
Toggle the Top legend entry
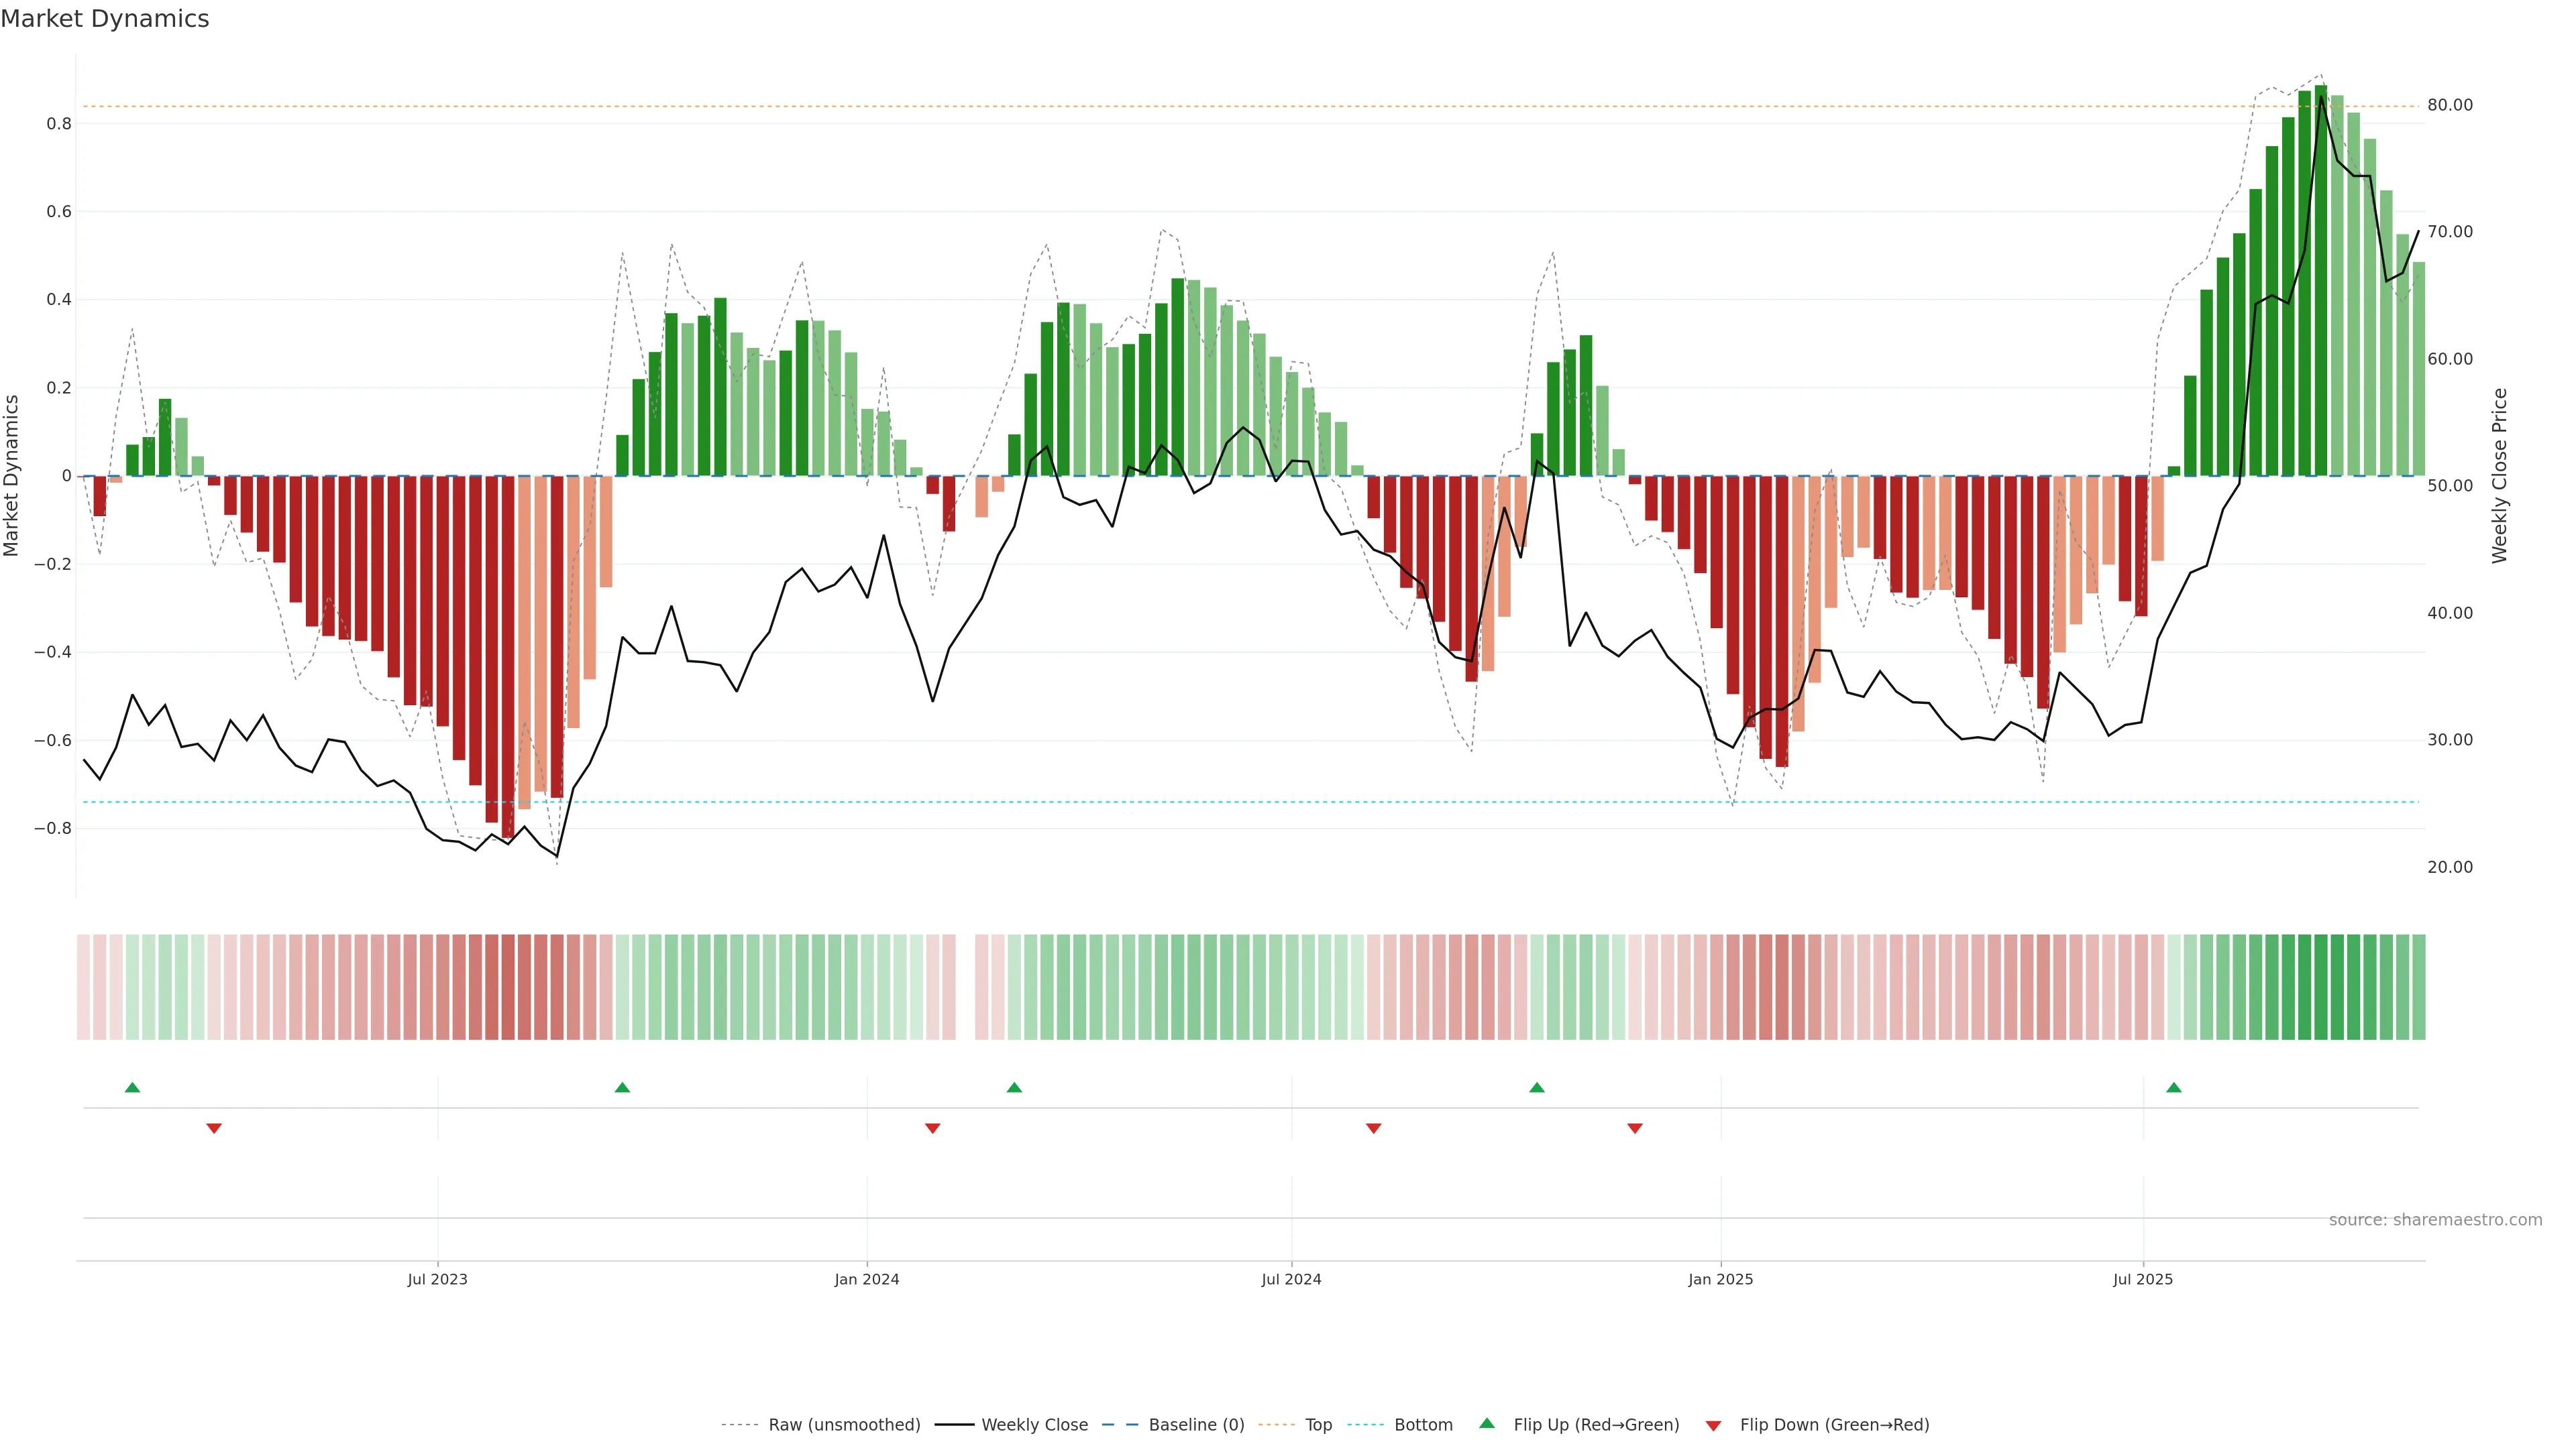[x=1318, y=1425]
